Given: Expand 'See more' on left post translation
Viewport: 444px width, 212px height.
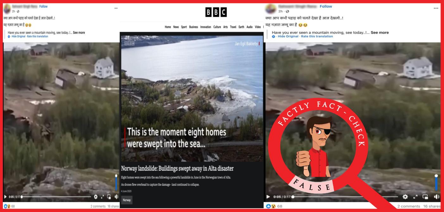Looking at the screenshot, I should pos(79,33).
